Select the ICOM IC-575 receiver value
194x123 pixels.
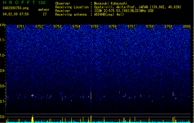click(124, 11)
